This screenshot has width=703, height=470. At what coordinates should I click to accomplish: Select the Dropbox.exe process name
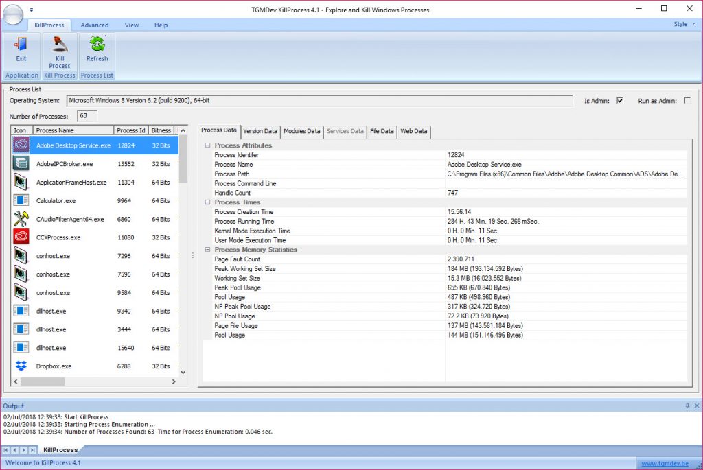[54, 366]
